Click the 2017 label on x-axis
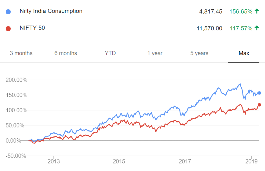 coord(184,162)
